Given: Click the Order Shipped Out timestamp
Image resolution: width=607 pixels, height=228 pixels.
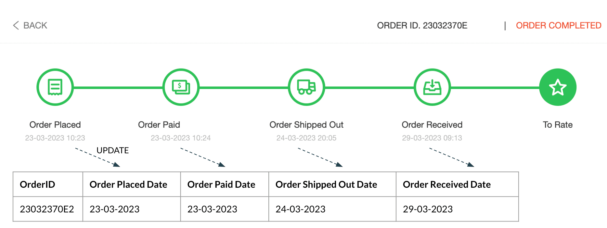Looking at the screenshot, I should click(306, 138).
